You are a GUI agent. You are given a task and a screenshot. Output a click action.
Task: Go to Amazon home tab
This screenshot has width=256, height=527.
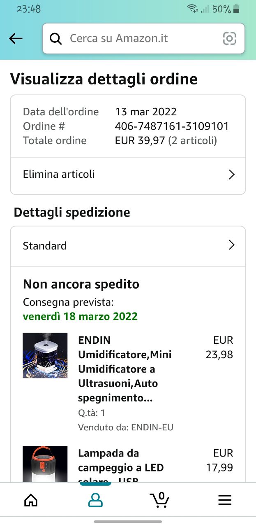point(31,500)
